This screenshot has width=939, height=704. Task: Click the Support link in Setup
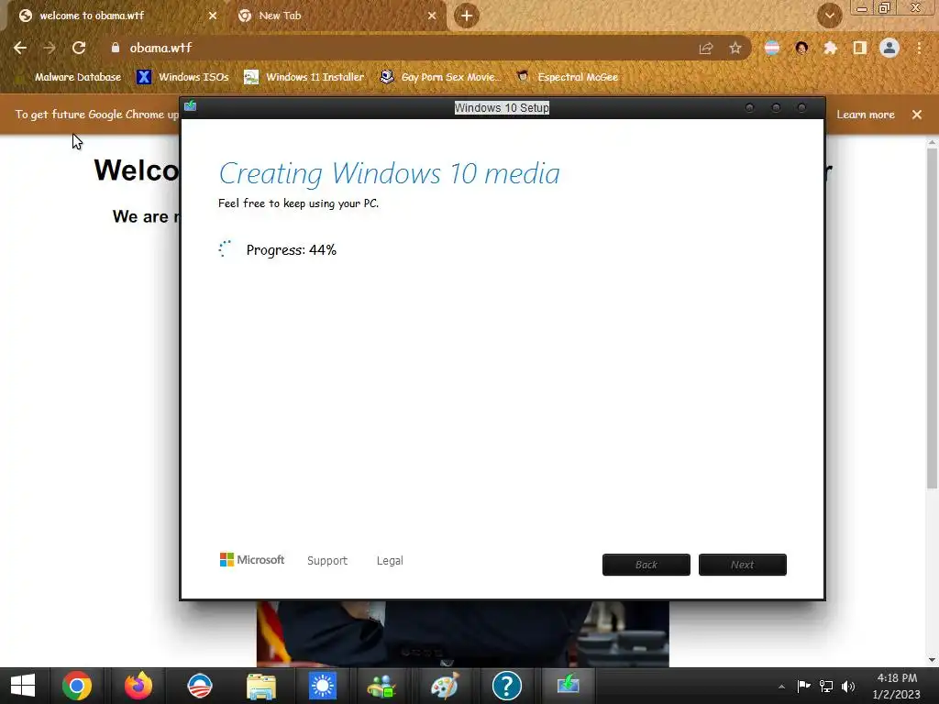(x=327, y=560)
